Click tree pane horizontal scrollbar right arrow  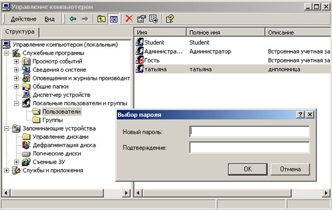(x=126, y=193)
